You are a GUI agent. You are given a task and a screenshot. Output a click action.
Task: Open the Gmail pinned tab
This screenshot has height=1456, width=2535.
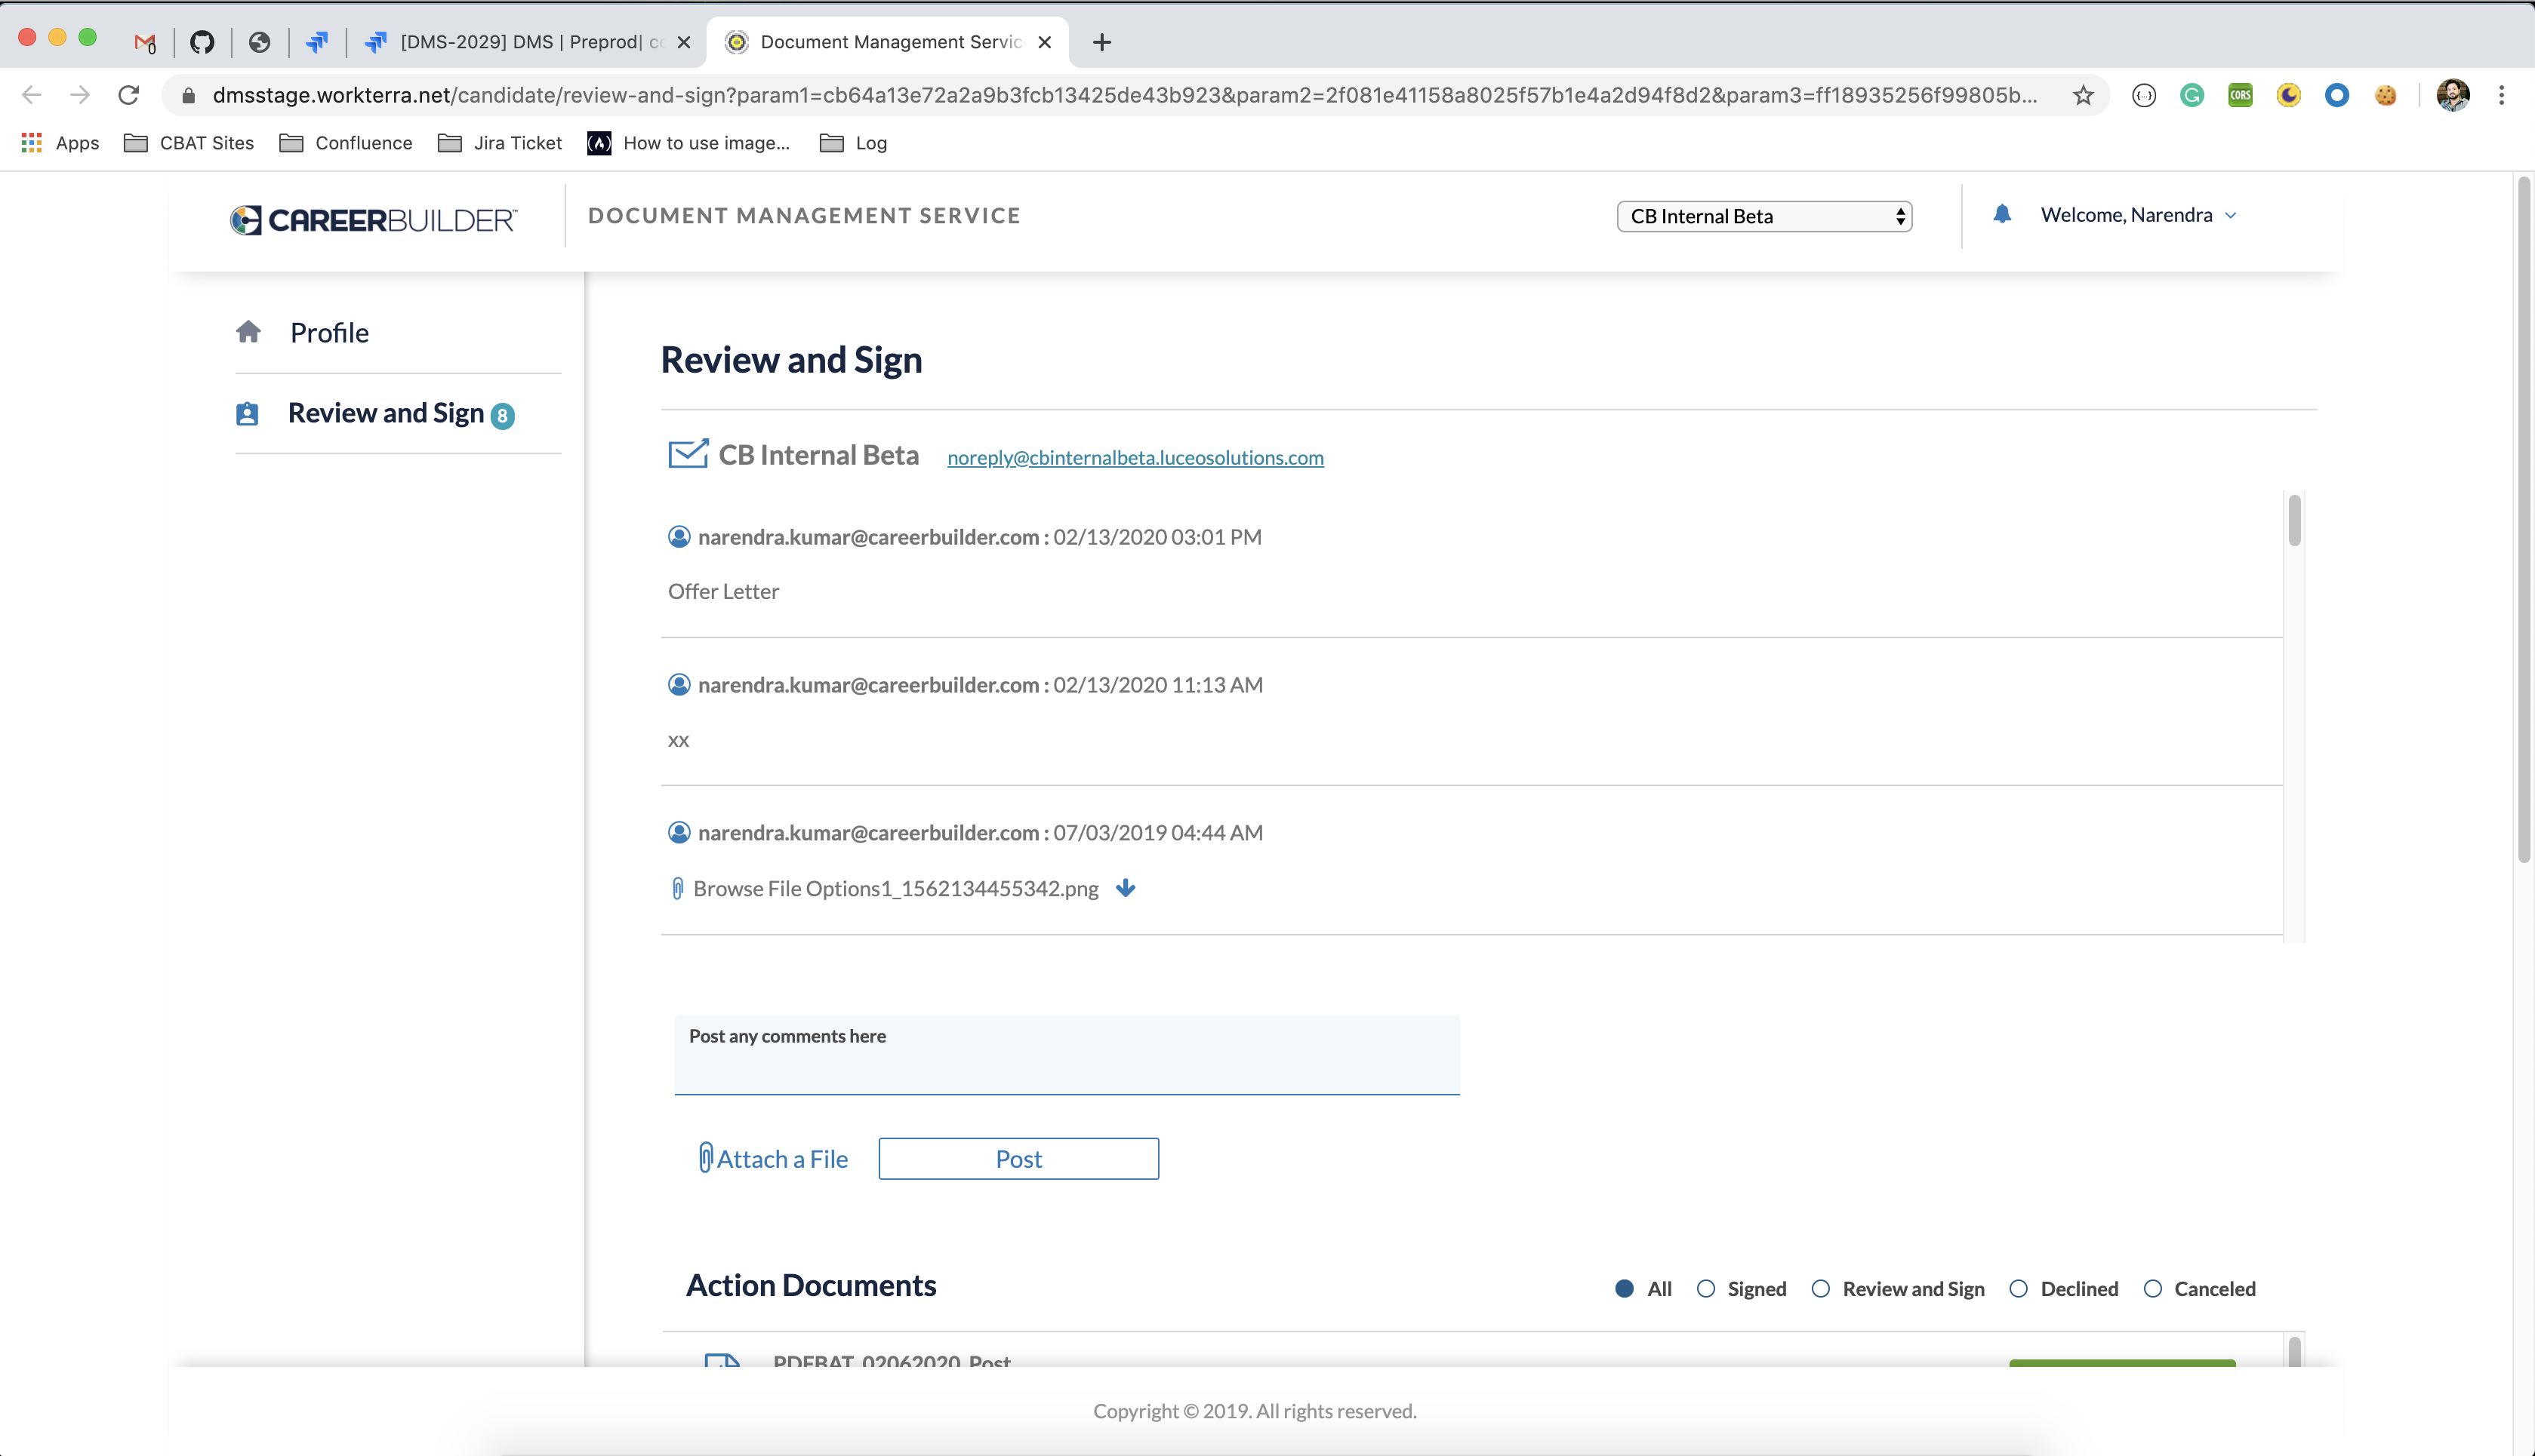(145, 42)
